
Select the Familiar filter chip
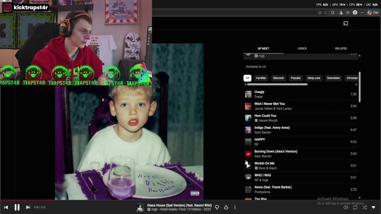[261, 78]
